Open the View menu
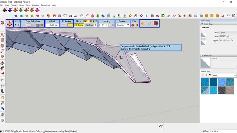 tap(7, 5)
